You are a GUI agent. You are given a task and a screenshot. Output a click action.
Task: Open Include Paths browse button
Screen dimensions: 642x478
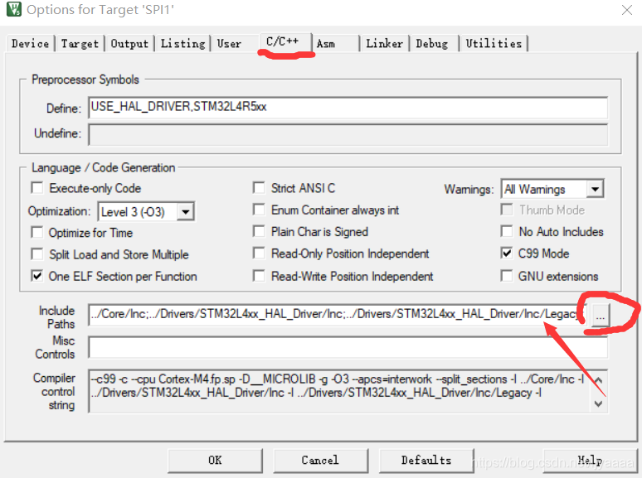pyautogui.click(x=601, y=315)
